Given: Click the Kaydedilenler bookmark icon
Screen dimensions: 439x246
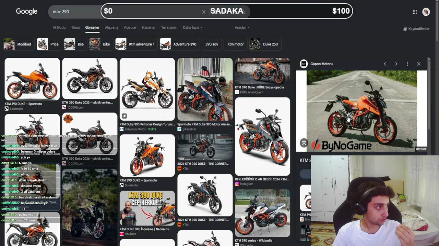Looking at the screenshot, I should coord(405,29).
